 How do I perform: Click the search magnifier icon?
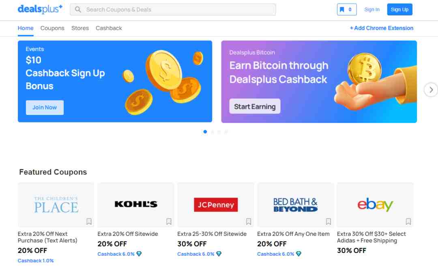pyautogui.click(x=78, y=9)
